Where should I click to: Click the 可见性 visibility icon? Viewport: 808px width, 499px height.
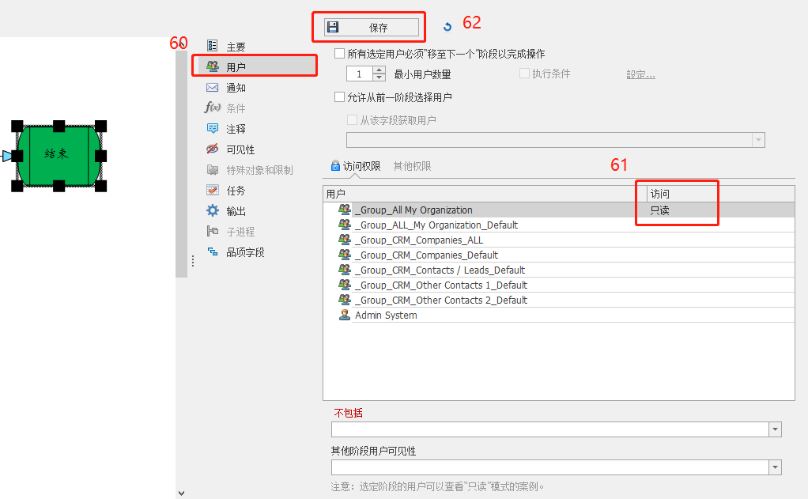pyautogui.click(x=212, y=149)
